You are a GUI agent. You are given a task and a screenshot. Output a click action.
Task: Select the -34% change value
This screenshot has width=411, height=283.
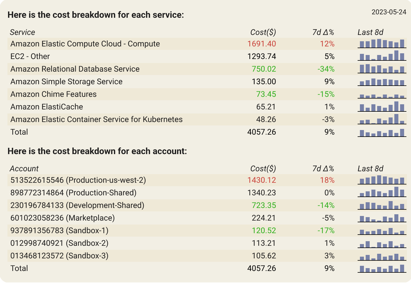click(326, 69)
